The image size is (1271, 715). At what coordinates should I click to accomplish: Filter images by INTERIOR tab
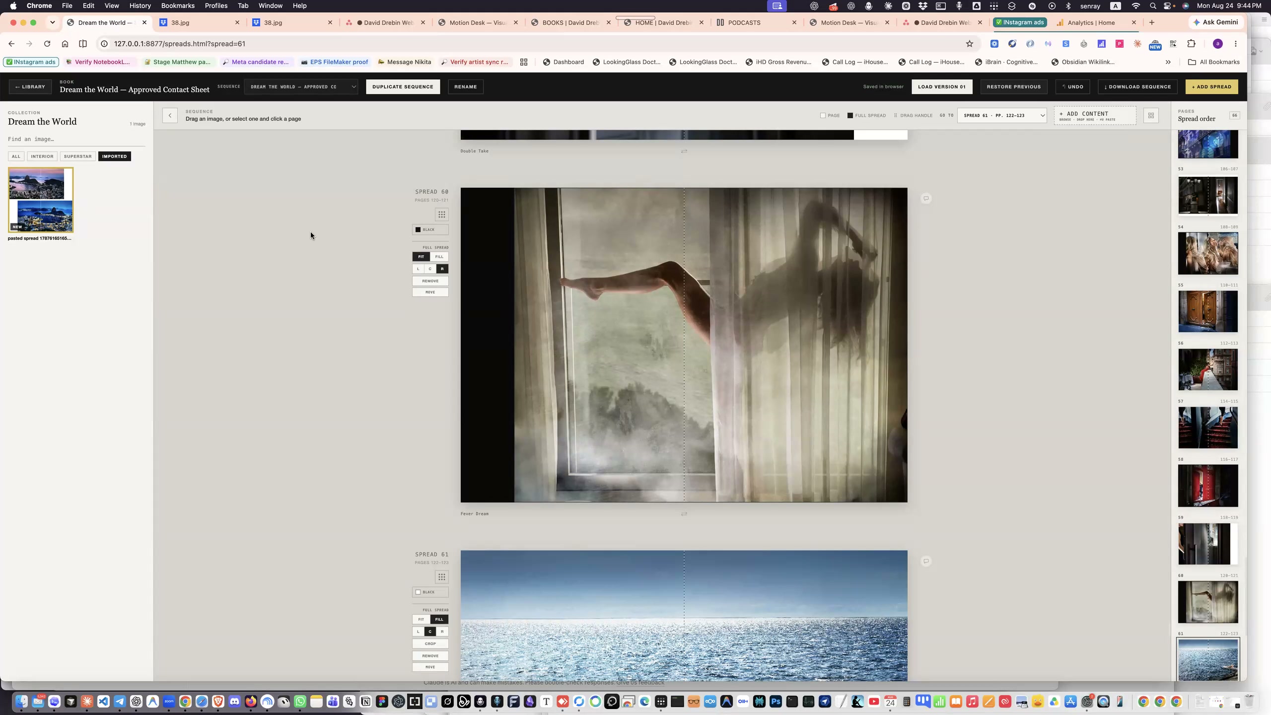[x=42, y=156]
